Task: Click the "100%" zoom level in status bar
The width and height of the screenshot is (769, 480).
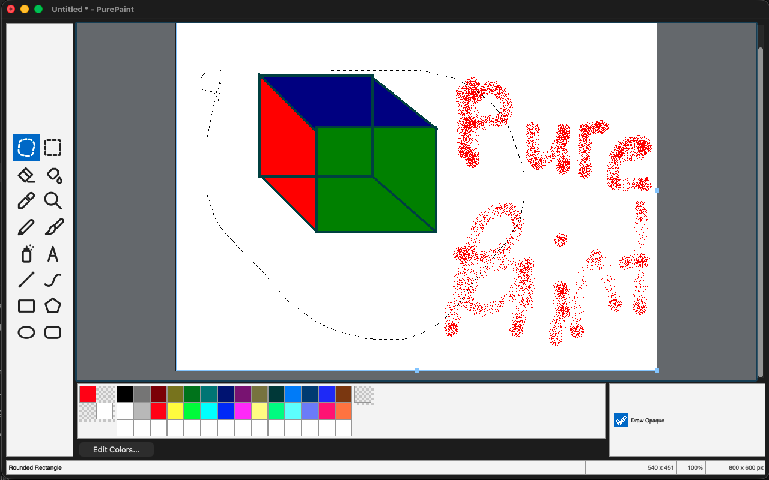Action: click(695, 467)
